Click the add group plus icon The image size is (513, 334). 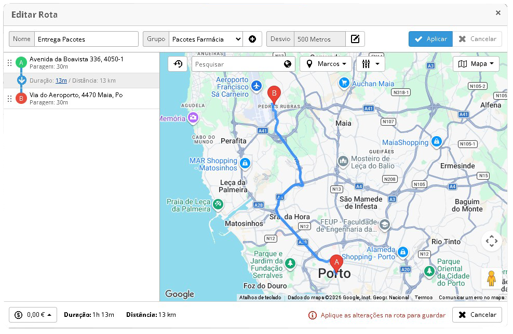tap(252, 39)
